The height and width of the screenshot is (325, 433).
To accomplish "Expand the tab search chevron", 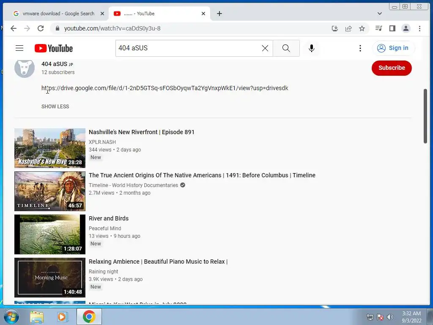I will point(380,14).
